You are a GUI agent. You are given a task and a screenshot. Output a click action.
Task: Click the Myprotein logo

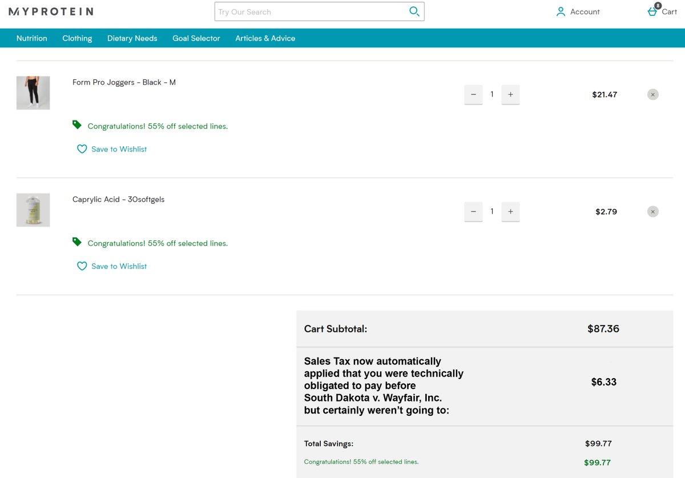(51, 11)
